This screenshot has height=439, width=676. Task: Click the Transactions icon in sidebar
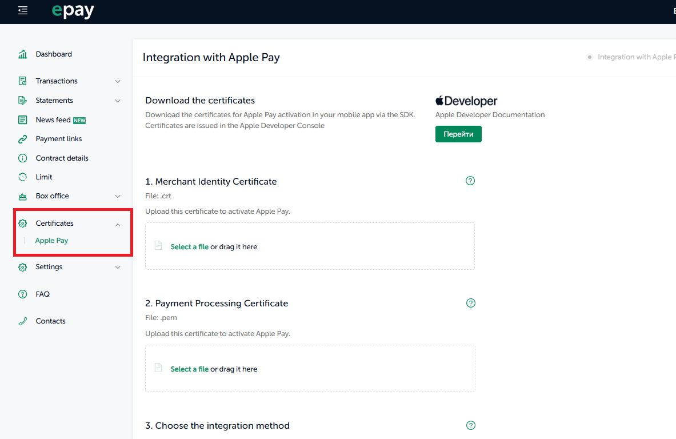pyautogui.click(x=22, y=81)
